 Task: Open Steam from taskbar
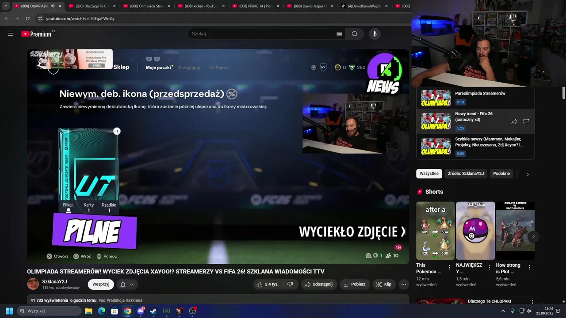coord(153,311)
